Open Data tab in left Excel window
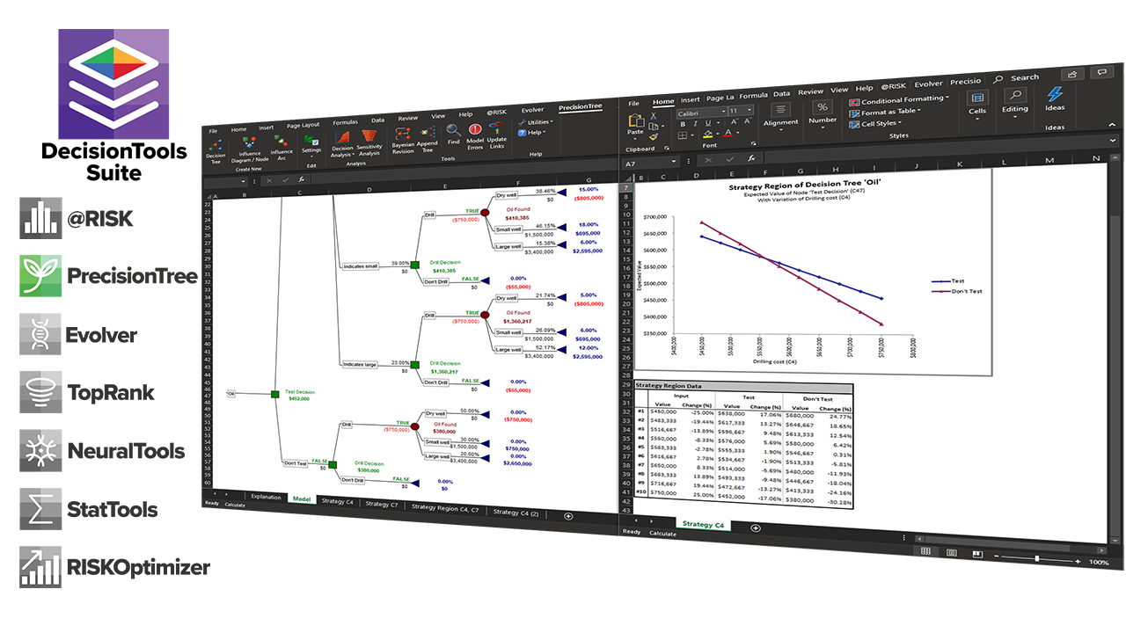Viewport: 1126px width, 633px height. coord(377,120)
